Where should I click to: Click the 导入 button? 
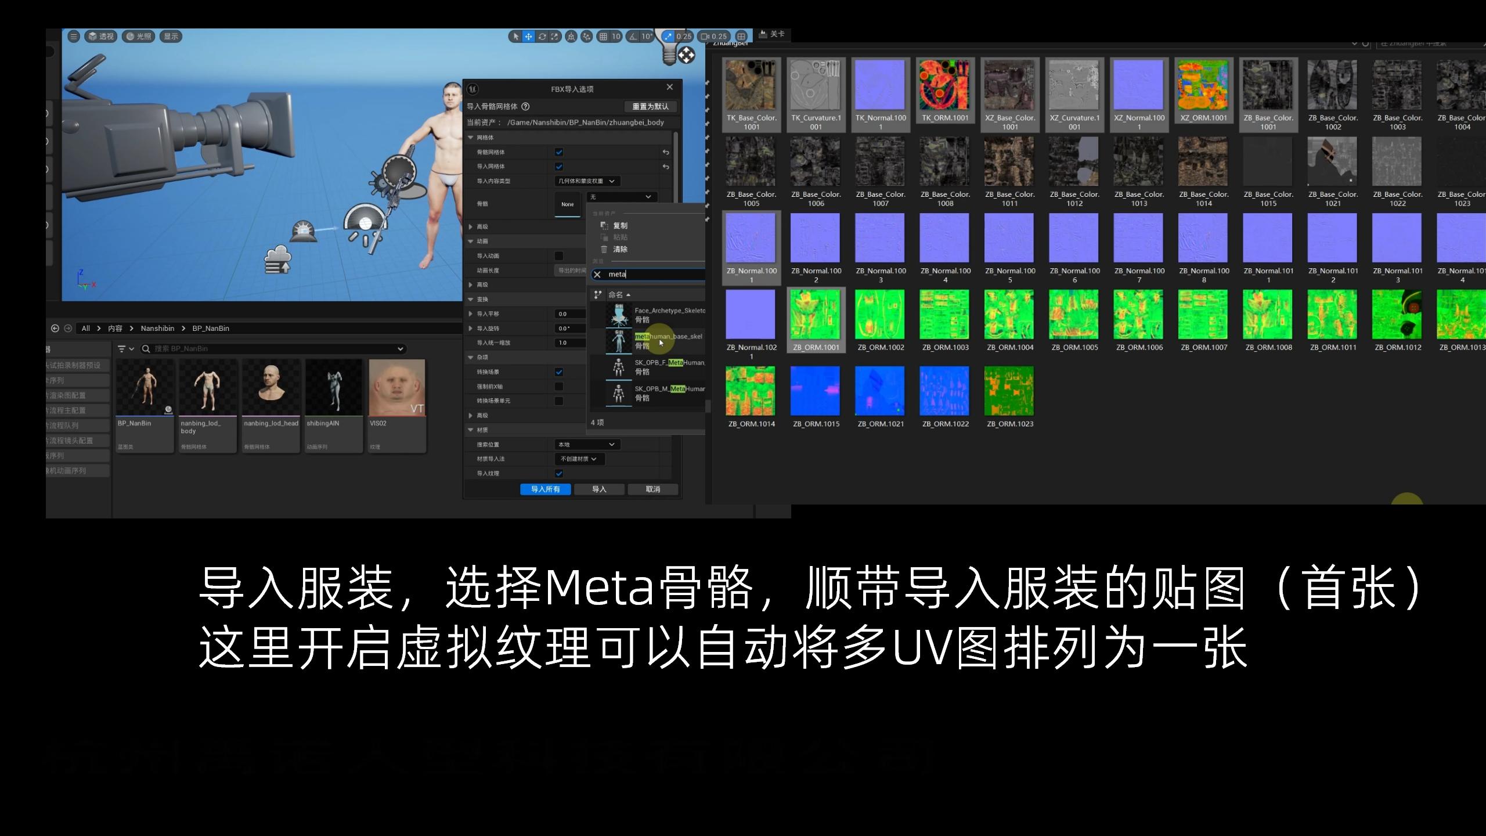[x=599, y=489]
